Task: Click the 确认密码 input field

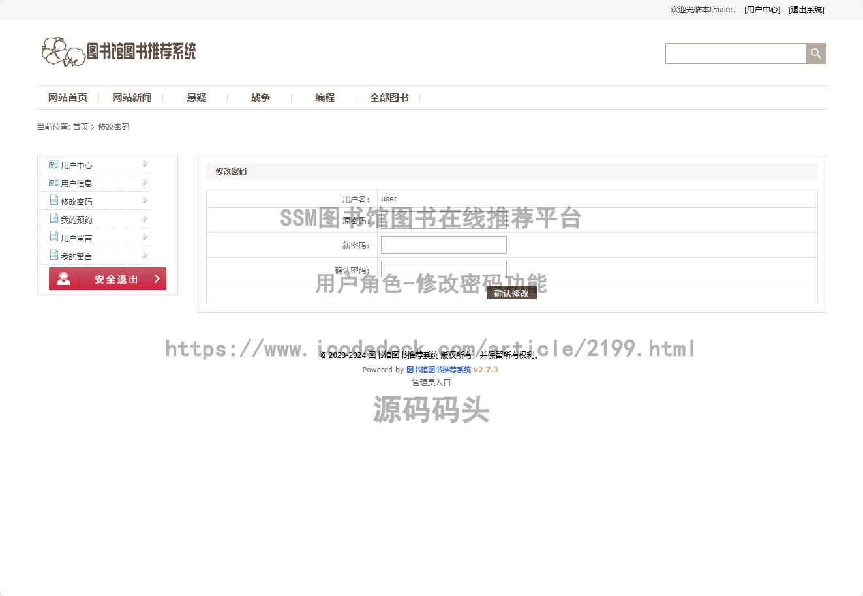Action: (x=444, y=270)
